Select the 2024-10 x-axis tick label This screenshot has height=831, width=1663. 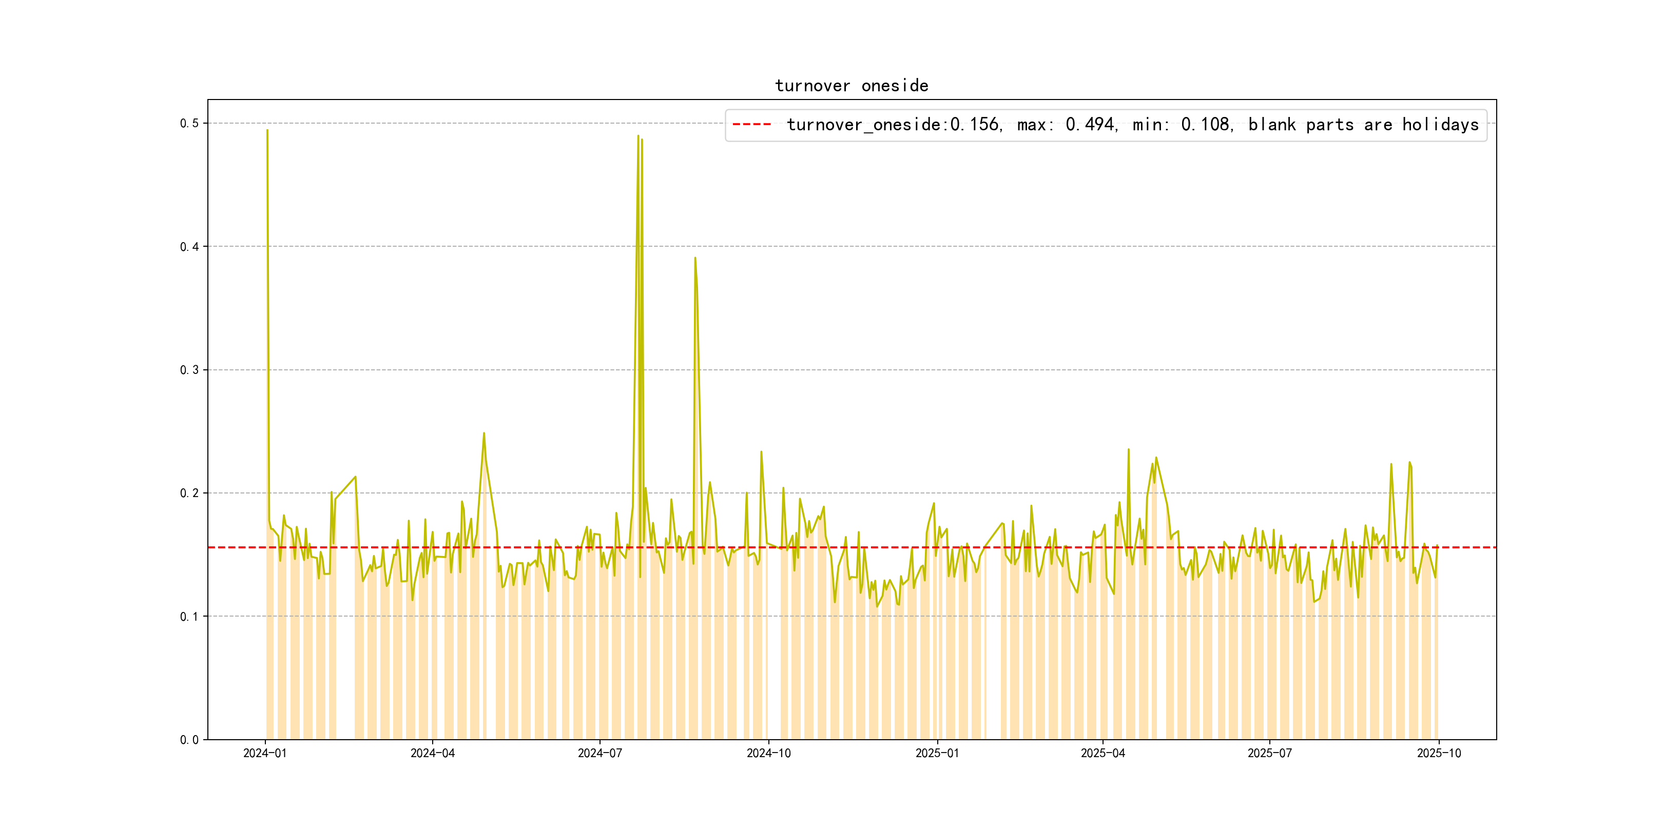(768, 753)
